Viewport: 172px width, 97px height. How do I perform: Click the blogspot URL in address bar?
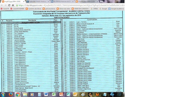point(71,5)
